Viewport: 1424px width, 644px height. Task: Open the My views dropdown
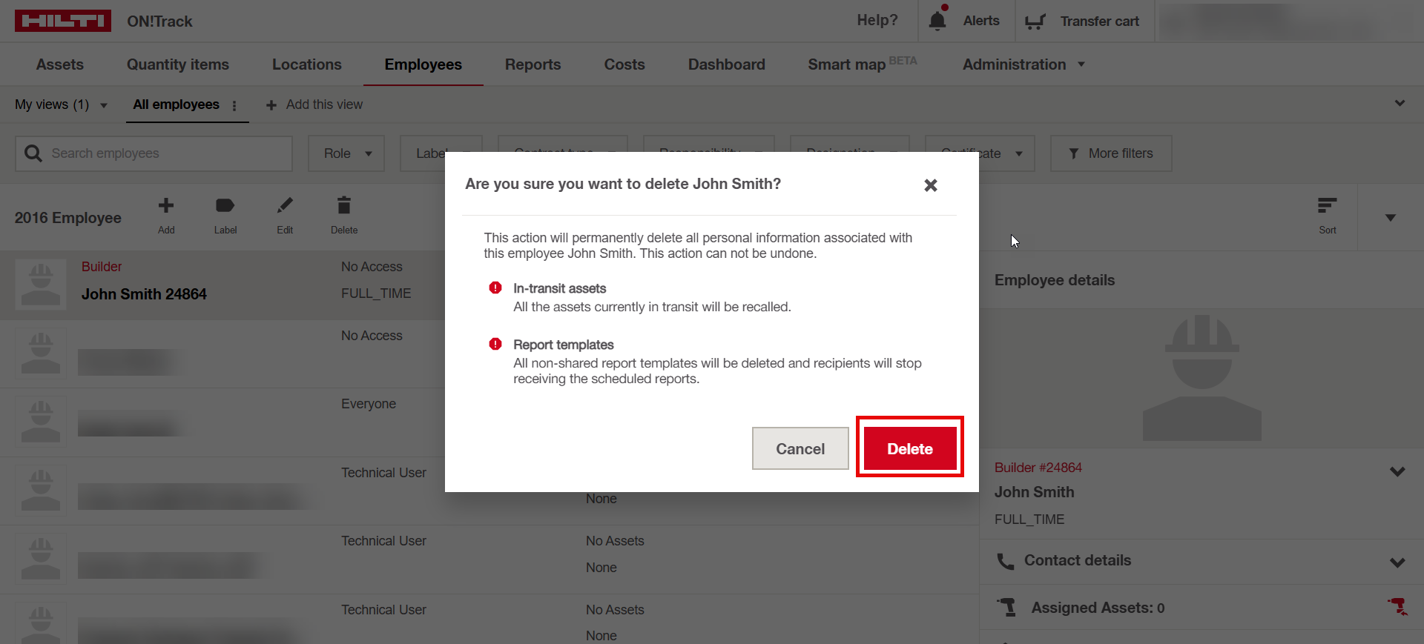click(61, 105)
